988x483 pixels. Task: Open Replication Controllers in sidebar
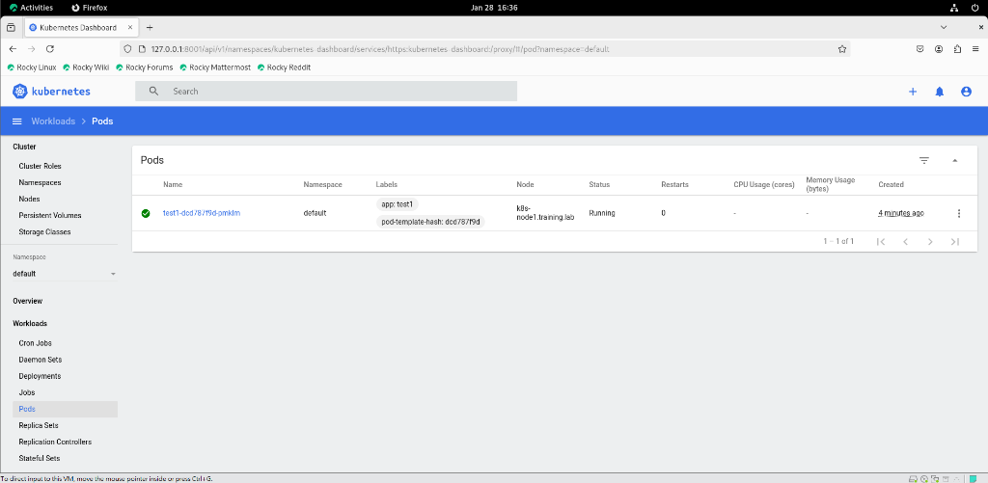(x=55, y=443)
